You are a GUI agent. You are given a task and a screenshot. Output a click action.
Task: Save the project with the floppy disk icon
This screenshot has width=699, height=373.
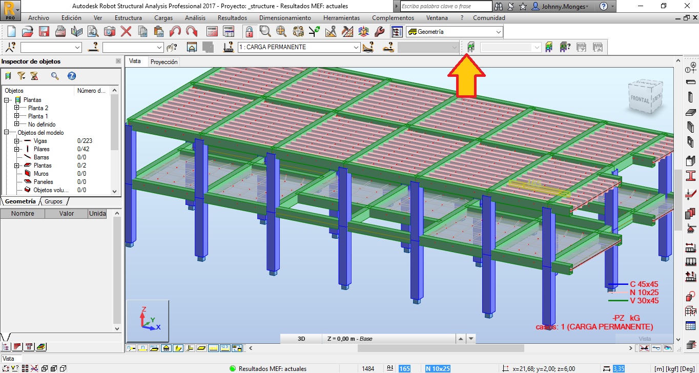(x=44, y=32)
